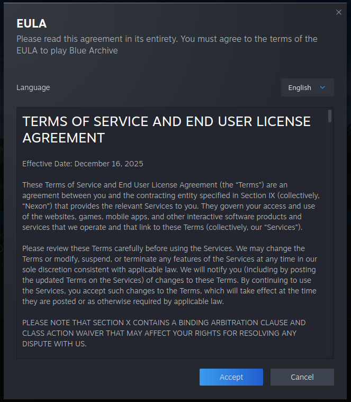Screen dimensions: 351x402
Task: Open the English language dropdown
Action: coord(307,87)
